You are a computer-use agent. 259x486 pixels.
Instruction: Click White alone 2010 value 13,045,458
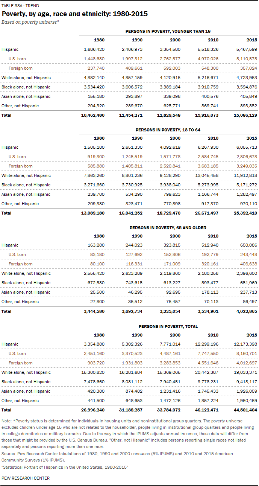(206, 175)
